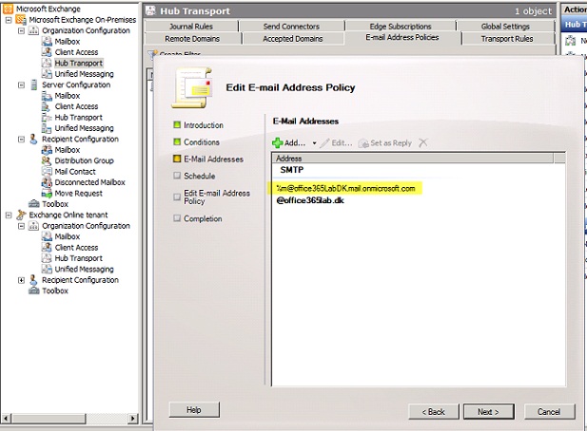Click the Mailbox icon under Exchange Online Organization Configuration

click(47, 236)
